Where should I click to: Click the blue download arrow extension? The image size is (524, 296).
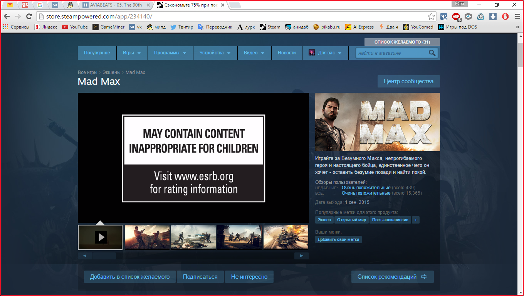point(493,16)
